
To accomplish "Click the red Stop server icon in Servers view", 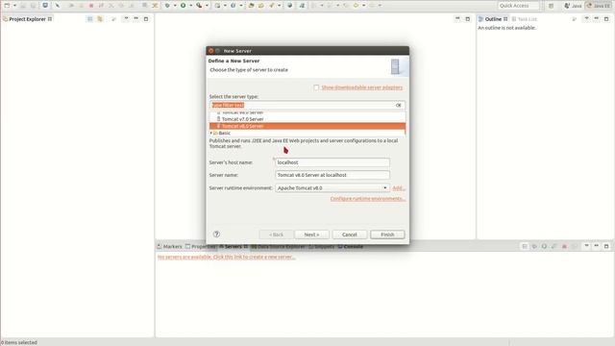I will (564, 246).
